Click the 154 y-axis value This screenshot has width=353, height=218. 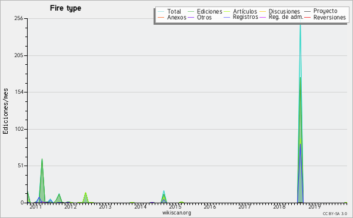[19, 92]
